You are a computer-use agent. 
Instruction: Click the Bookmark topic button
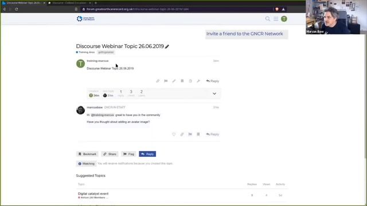[x=87, y=154]
